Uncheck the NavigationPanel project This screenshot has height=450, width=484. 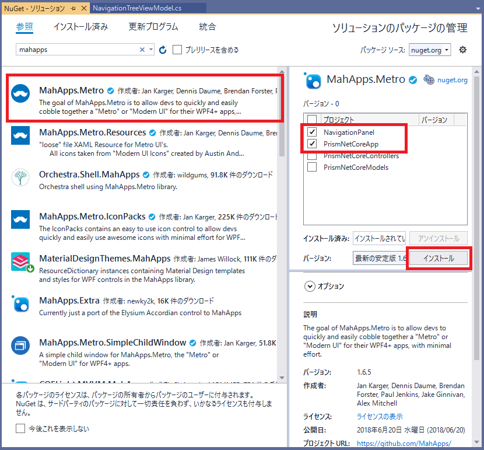pos(312,132)
